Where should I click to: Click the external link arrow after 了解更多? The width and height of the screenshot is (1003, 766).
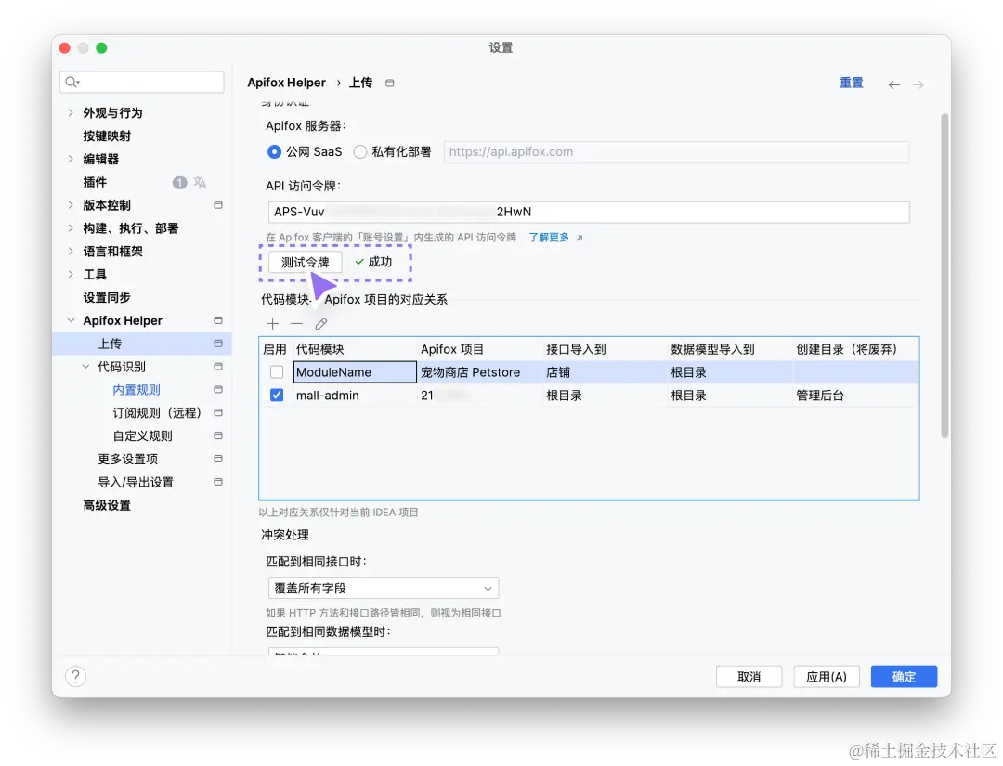580,238
